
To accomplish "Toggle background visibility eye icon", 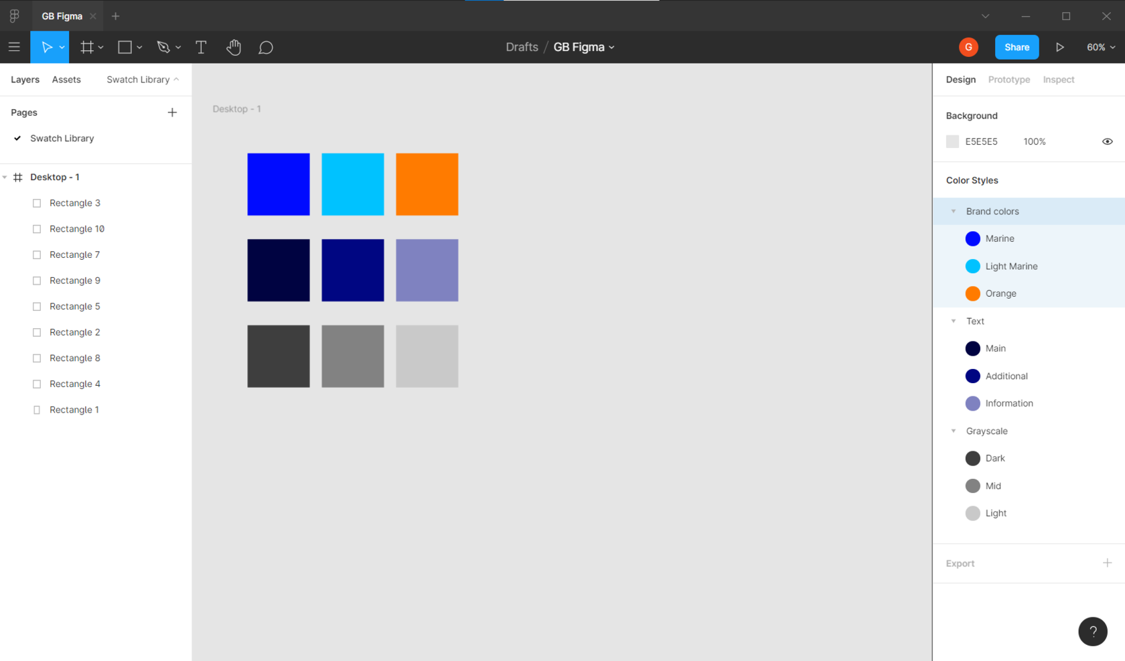I will coord(1108,141).
